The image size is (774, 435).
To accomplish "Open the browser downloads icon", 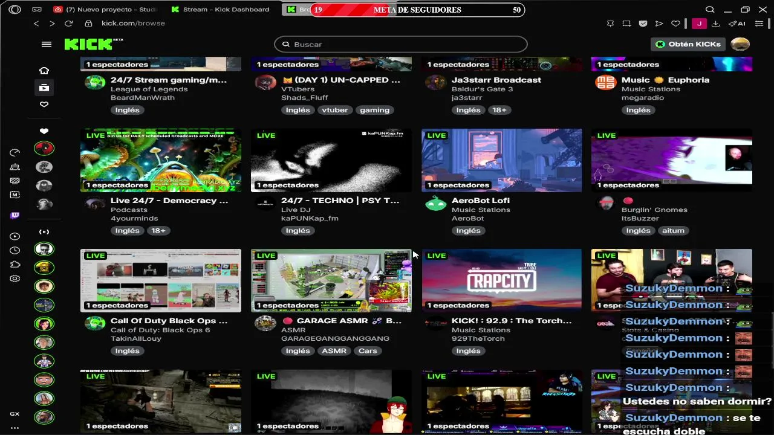I will pyautogui.click(x=715, y=24).
